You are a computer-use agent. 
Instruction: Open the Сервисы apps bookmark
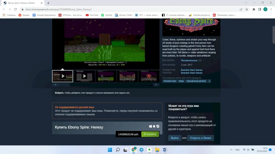(x=9, y=15)
